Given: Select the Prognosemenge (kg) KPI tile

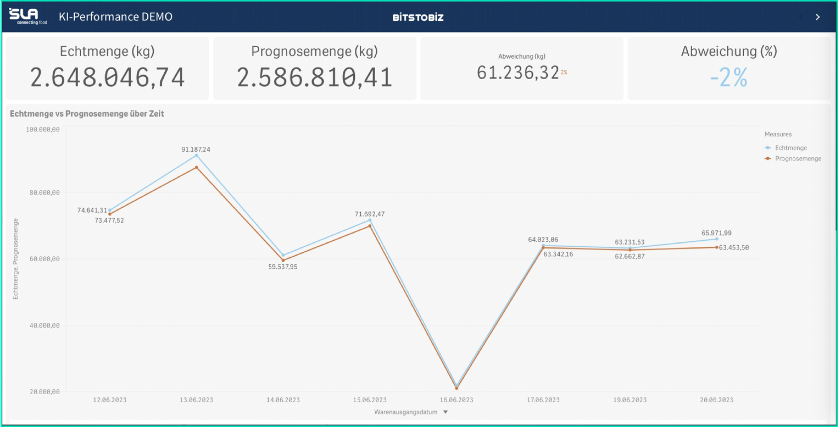Looking at the screenshot, I should click(x=314, y=68).
